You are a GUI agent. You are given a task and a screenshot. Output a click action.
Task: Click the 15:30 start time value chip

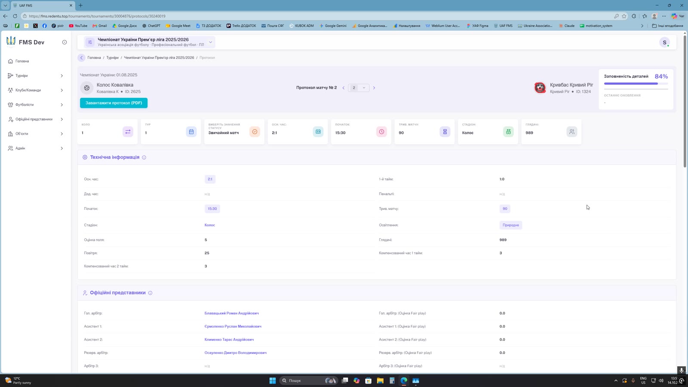212,209
